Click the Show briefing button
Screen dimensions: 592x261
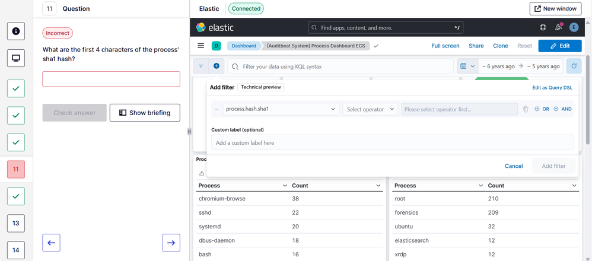click(x=145, y=113)
